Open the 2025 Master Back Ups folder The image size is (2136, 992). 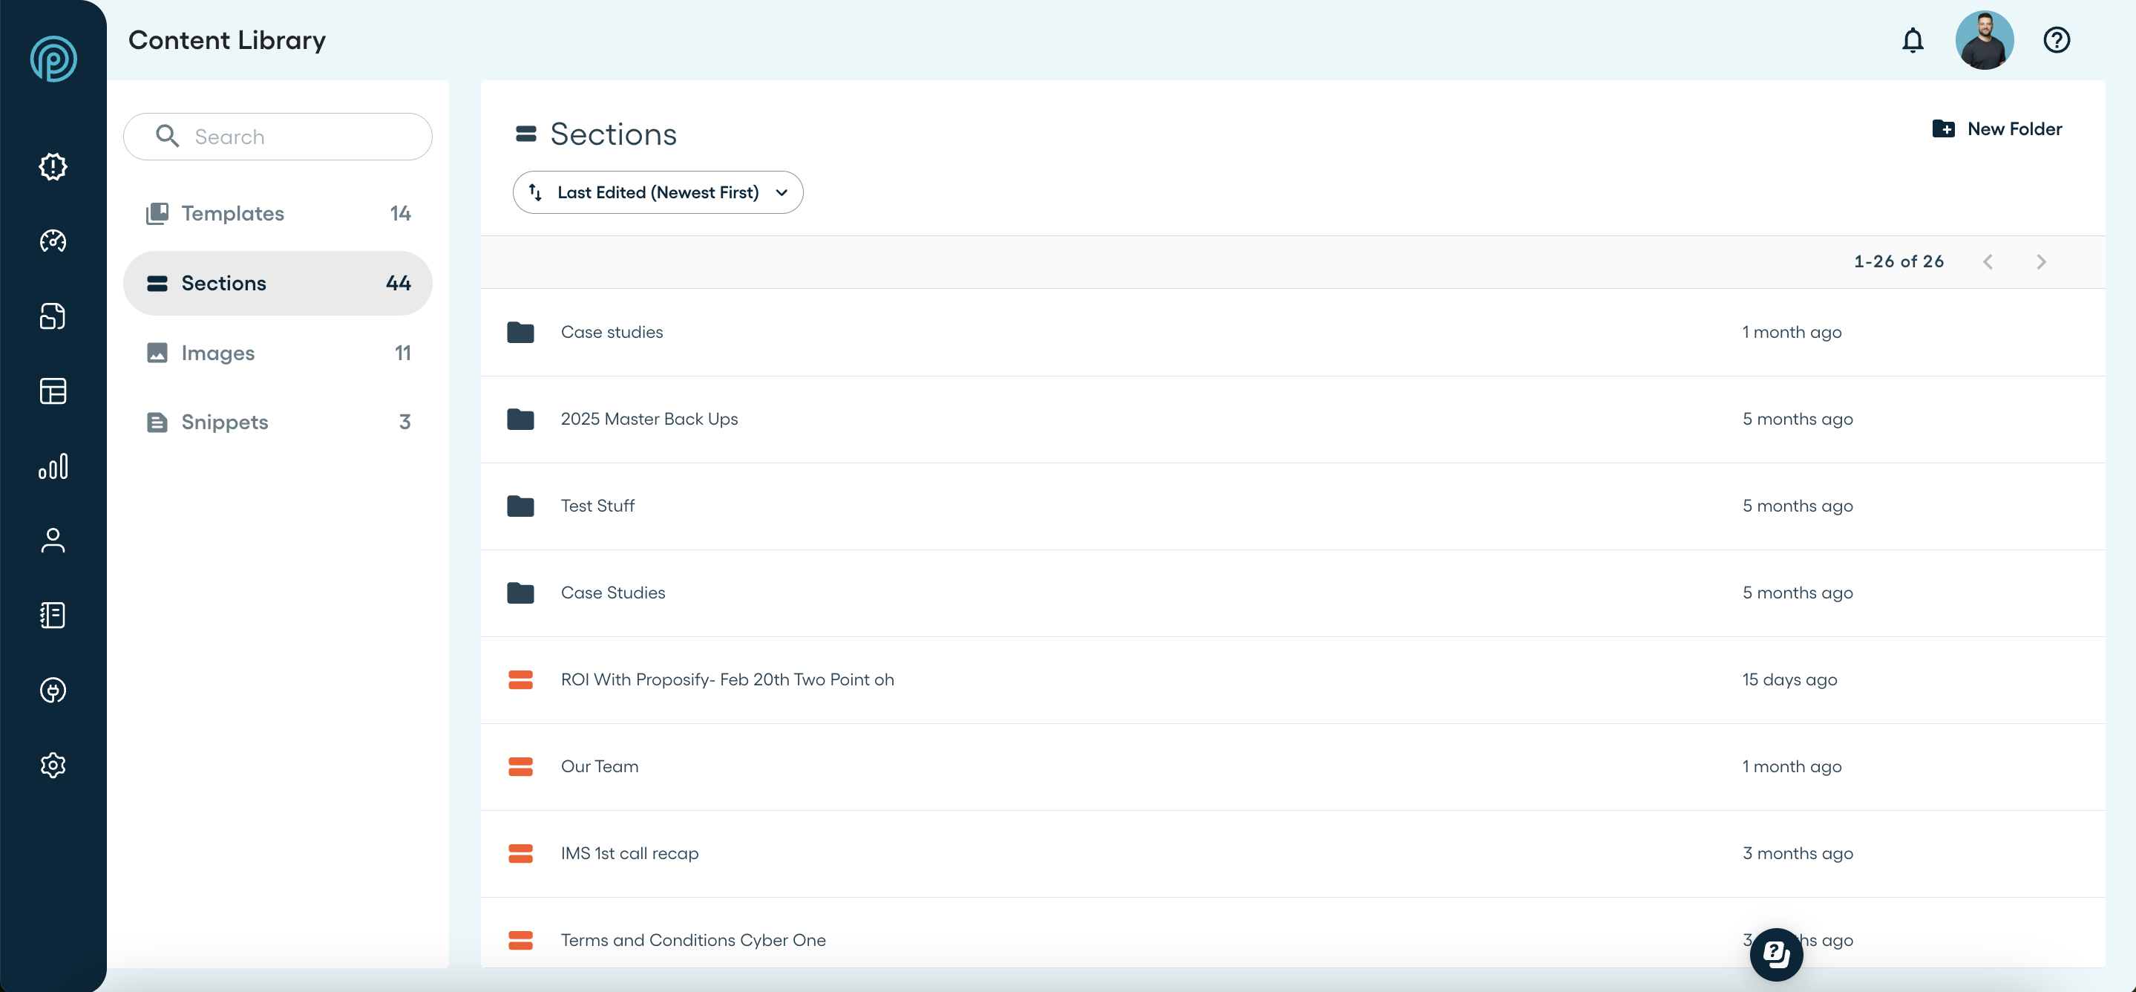(x=1292, y=420)
